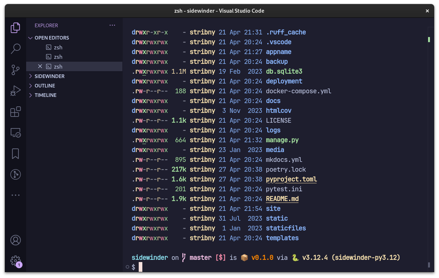This screenshot has height=278, width=439.
Task: Open the Remote Explorer panel
Action: [x=15, y=133]
